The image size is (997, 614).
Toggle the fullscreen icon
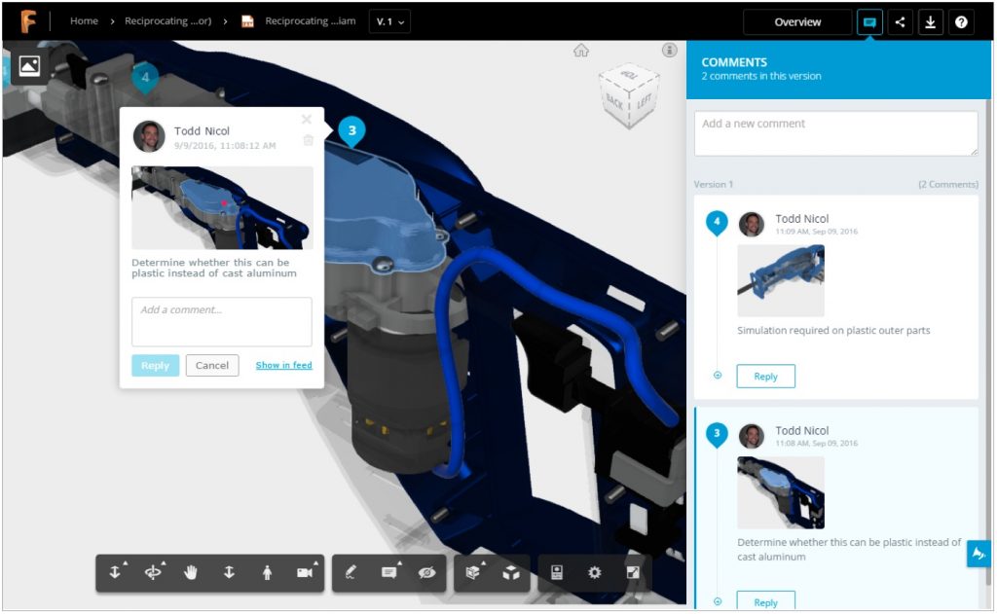tap(633, 573)
